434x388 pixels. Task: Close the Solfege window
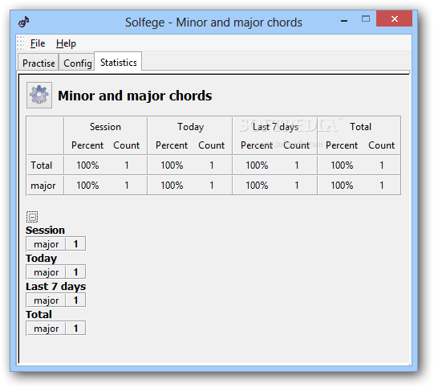pyautogui.click(x=395, y=18)
